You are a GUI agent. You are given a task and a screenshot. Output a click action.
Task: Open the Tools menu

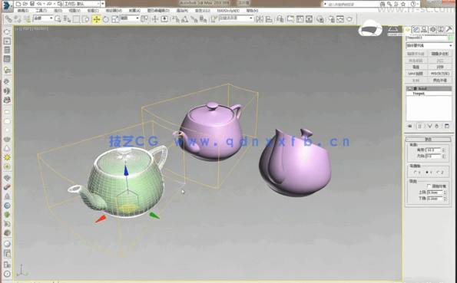tap(41, 11)
